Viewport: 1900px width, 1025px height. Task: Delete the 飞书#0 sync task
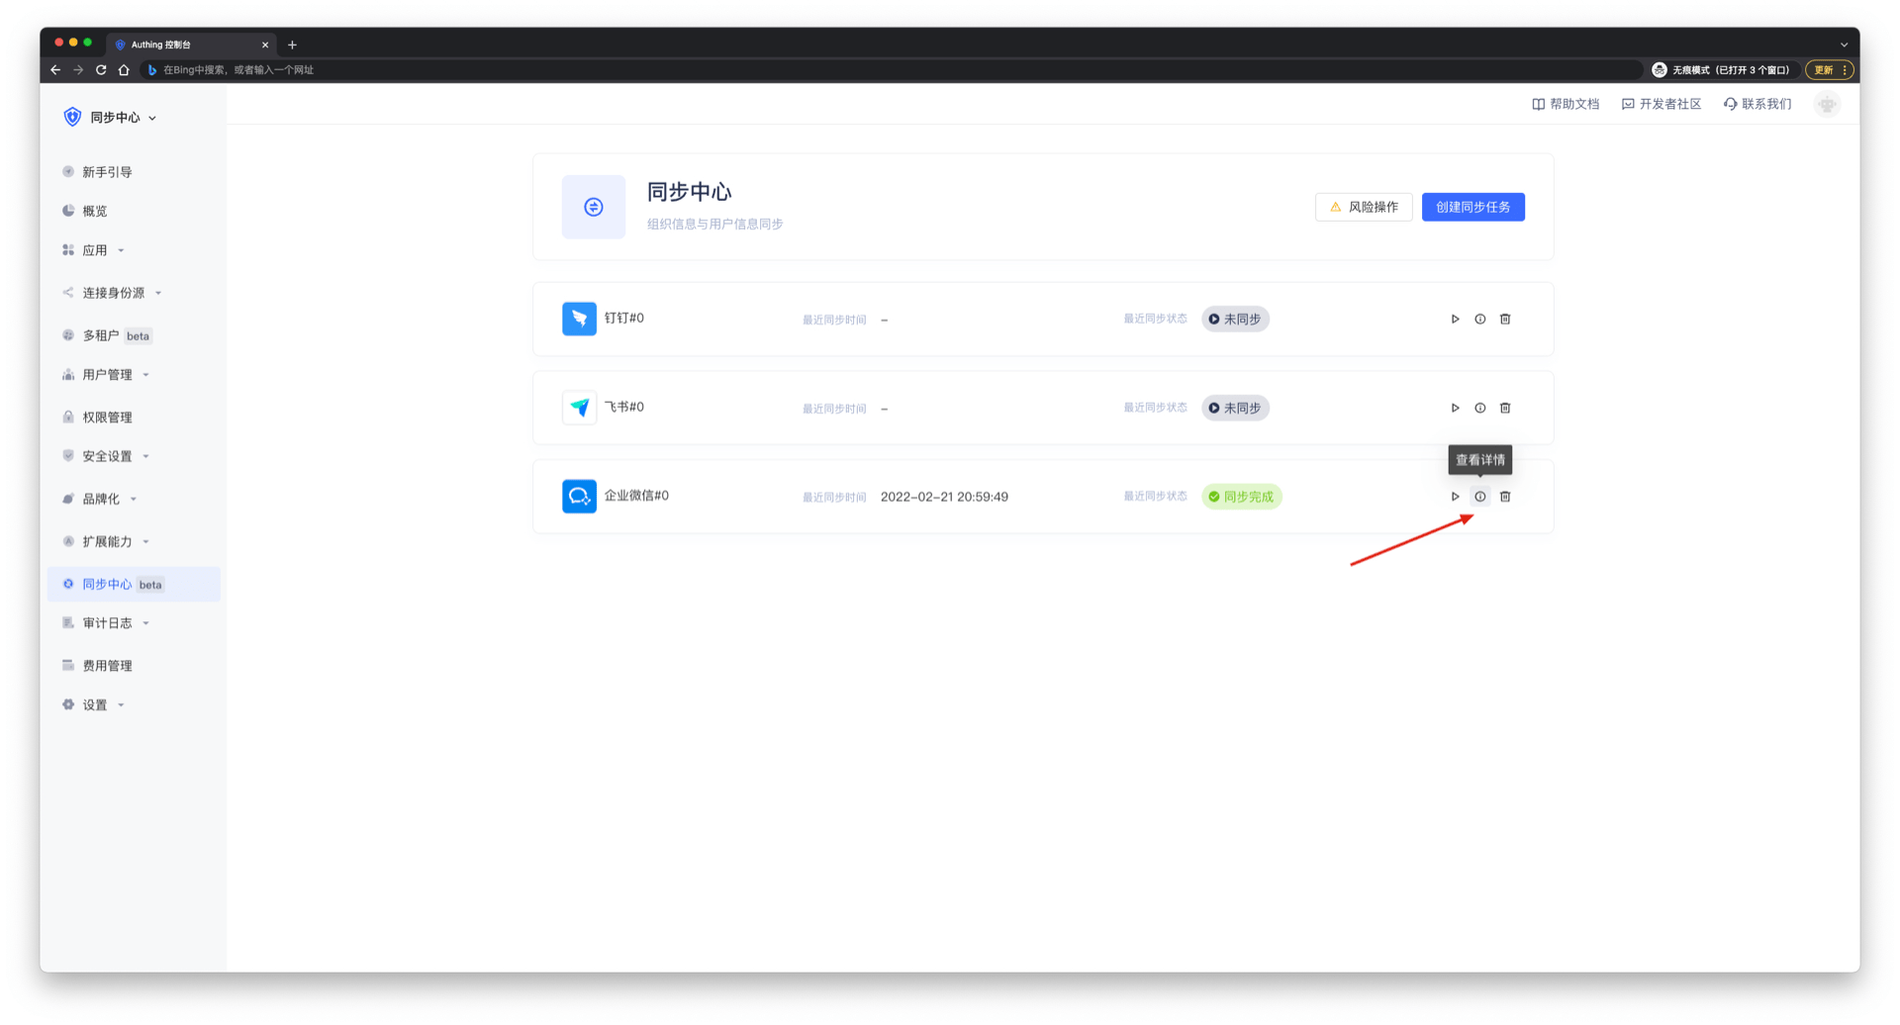tap(1505, 408)
